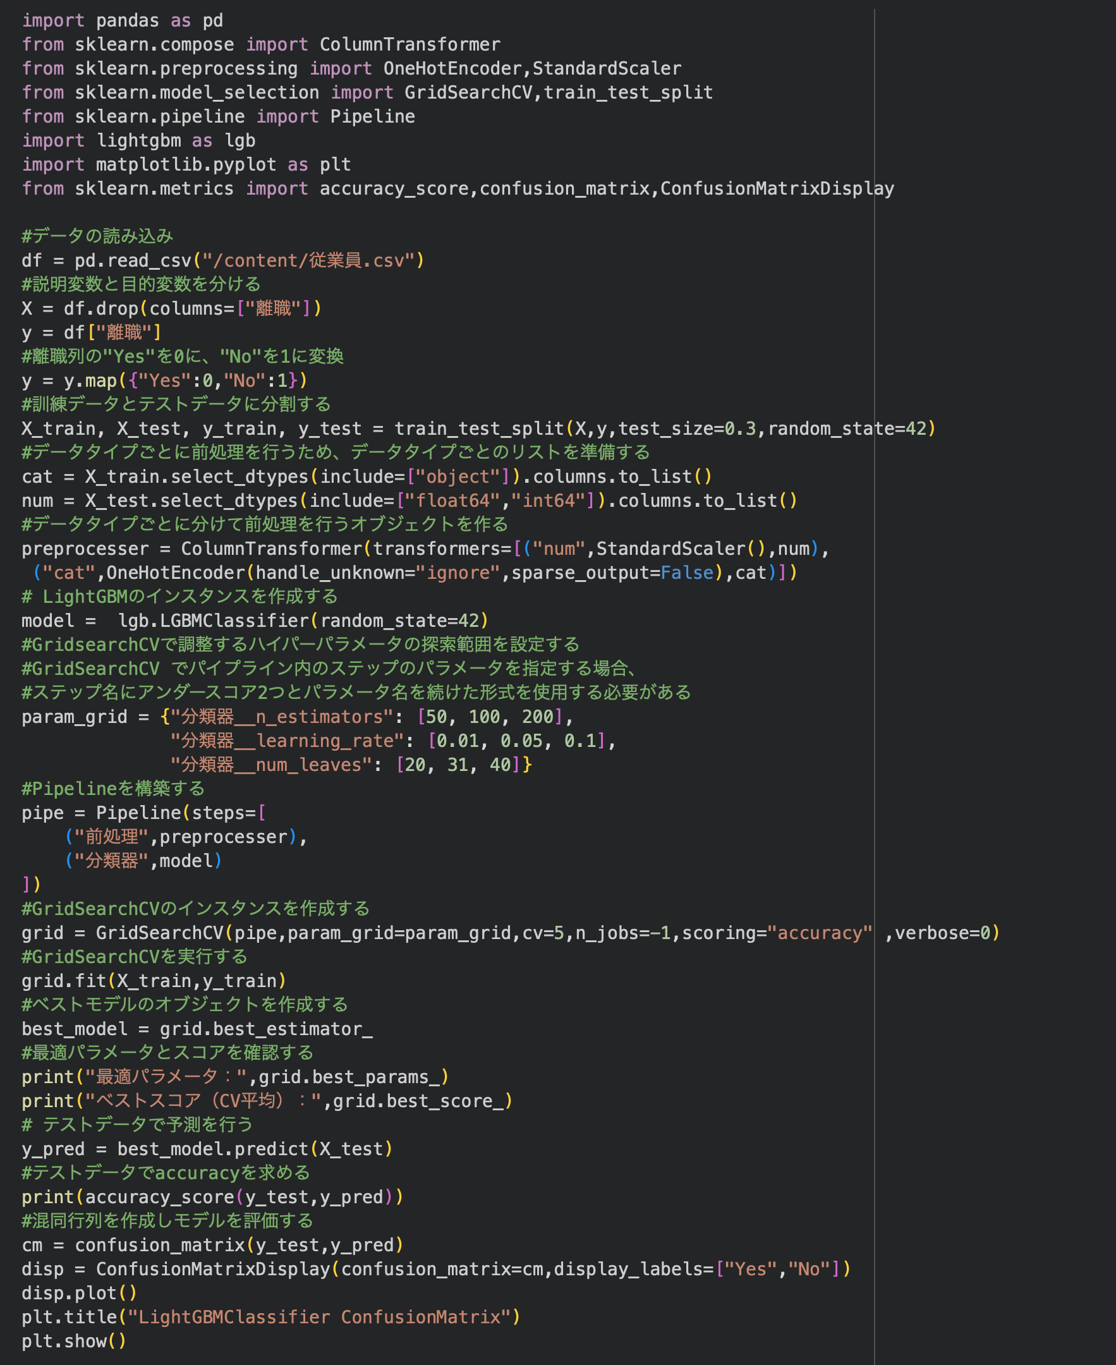
Task: Click the 'import lightgbm as lgb' line
Action: [x=138, y=140]
